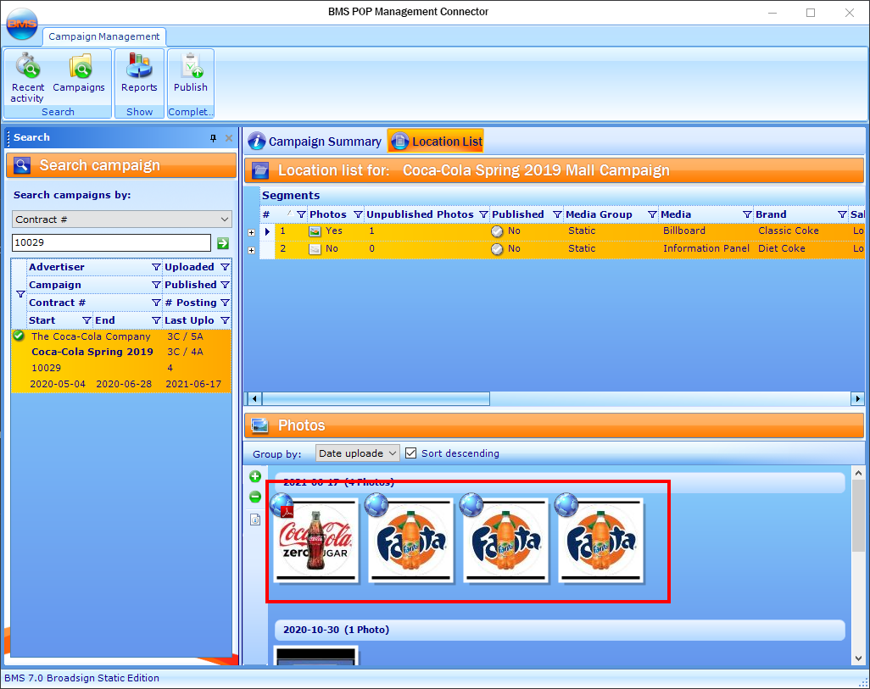Open the Date uploaded group-by dropdown

357,453
